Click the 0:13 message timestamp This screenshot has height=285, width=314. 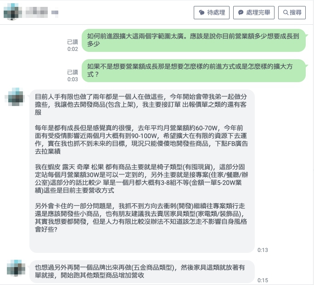[x=263, y=250]
